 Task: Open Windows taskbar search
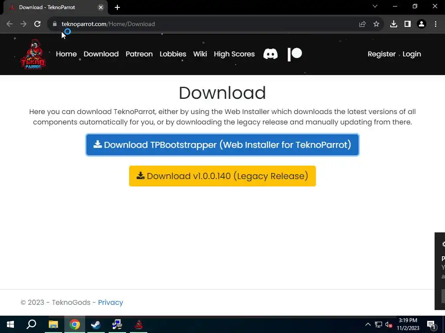[31, 324]
